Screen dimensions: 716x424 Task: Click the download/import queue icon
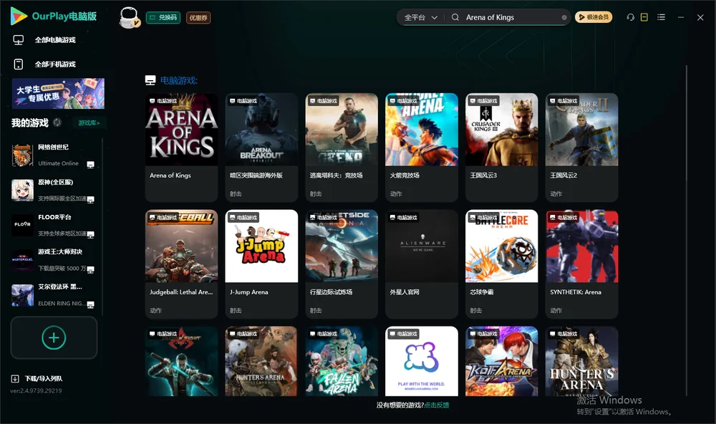coord(15,379)
